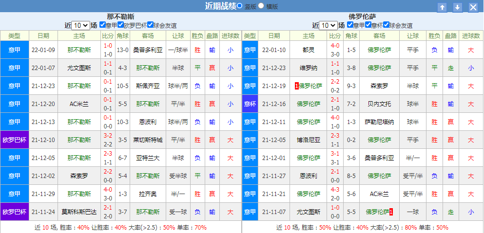Click 意甲 tag on 那不勒斯 22-01-09 row
Viewport: 484px width, 233px height.
coord(15,50)
